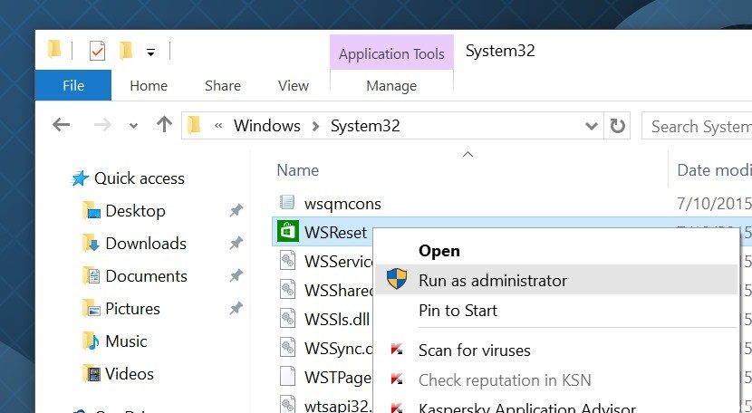Click the Music folder icon
Image resolution: width=752 pixels, height=413 pixels.
[x=92, y=341]
